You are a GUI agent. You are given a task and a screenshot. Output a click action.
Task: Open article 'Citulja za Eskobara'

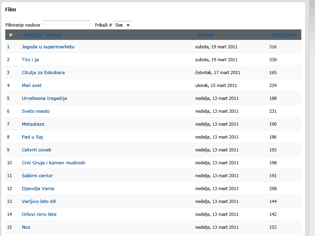point(43,72)
